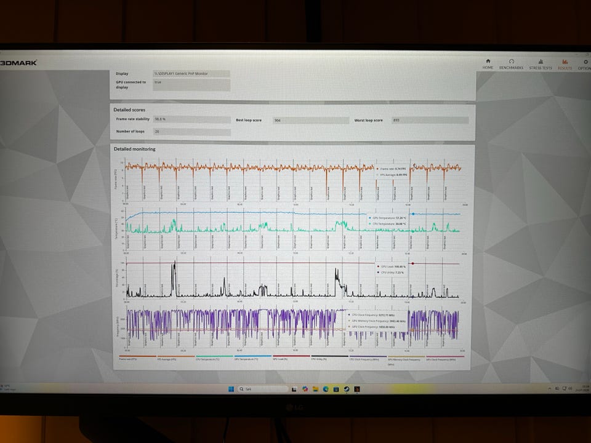Click the 3DMark logo
Image resolution: width=591 pixels, height=443 pixels.
pos(18,63)
